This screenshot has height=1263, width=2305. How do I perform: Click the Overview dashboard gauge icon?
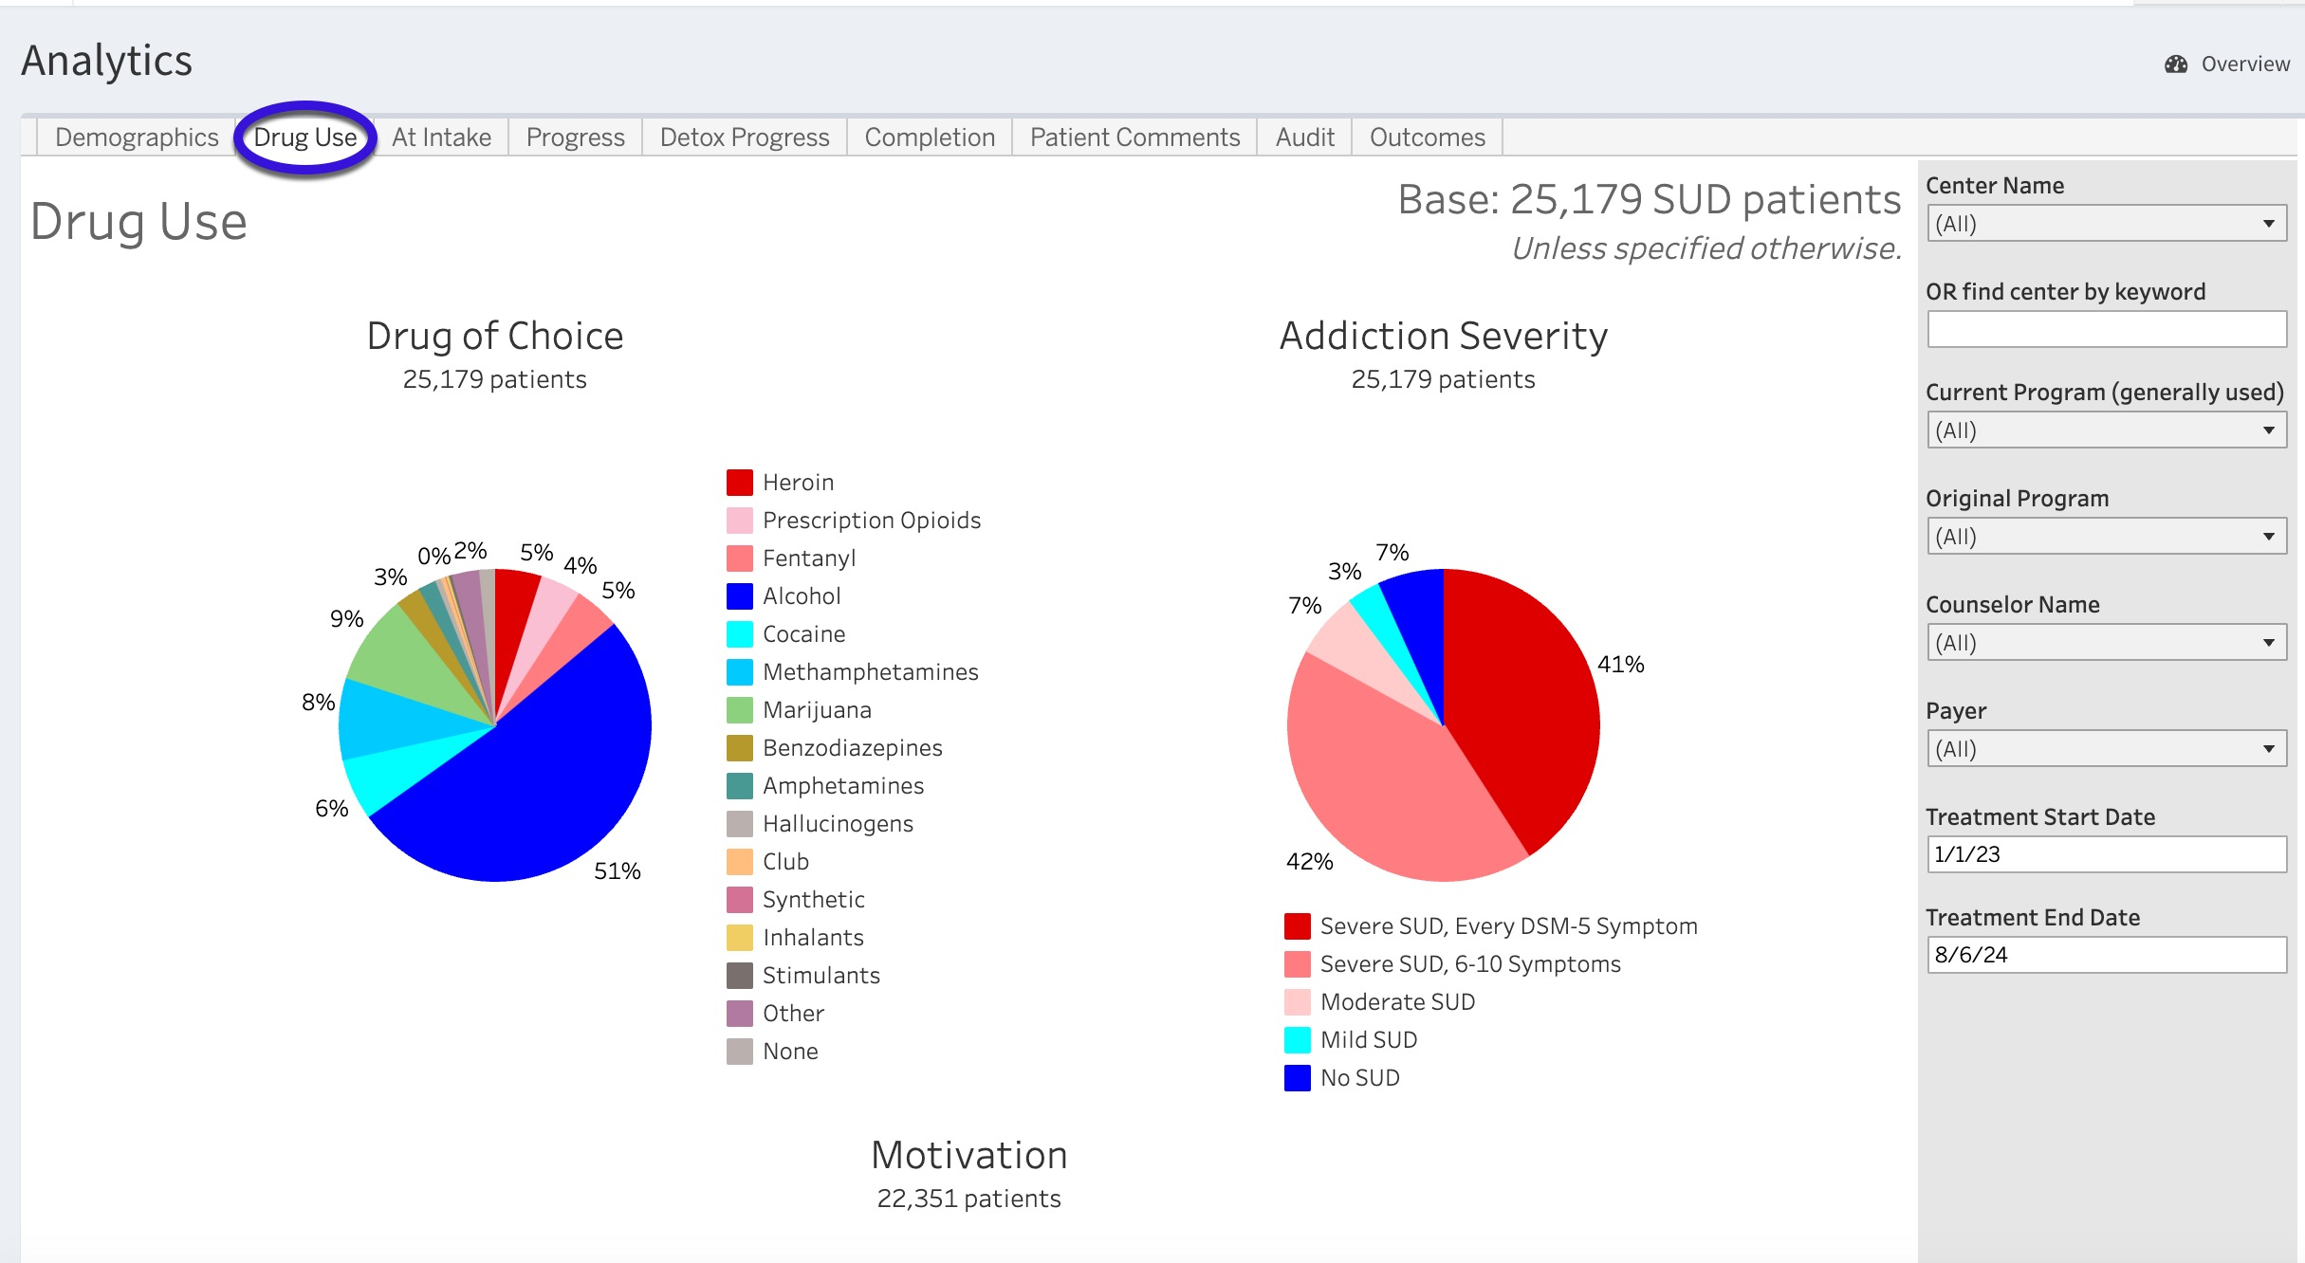[2175, 64]
